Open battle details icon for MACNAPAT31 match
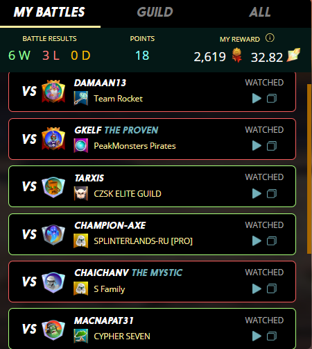Screen dimensions: 312x349 [272, 336]
